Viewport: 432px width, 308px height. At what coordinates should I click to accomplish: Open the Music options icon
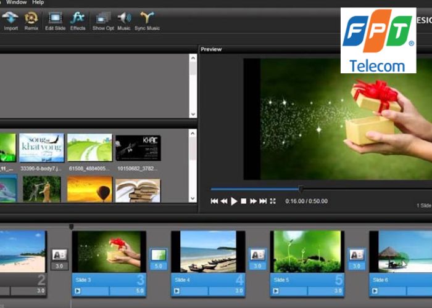coord(124,18)
